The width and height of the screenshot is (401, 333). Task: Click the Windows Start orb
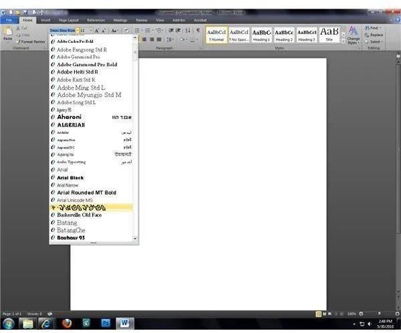pyautogui.click(x=9, y=324)
